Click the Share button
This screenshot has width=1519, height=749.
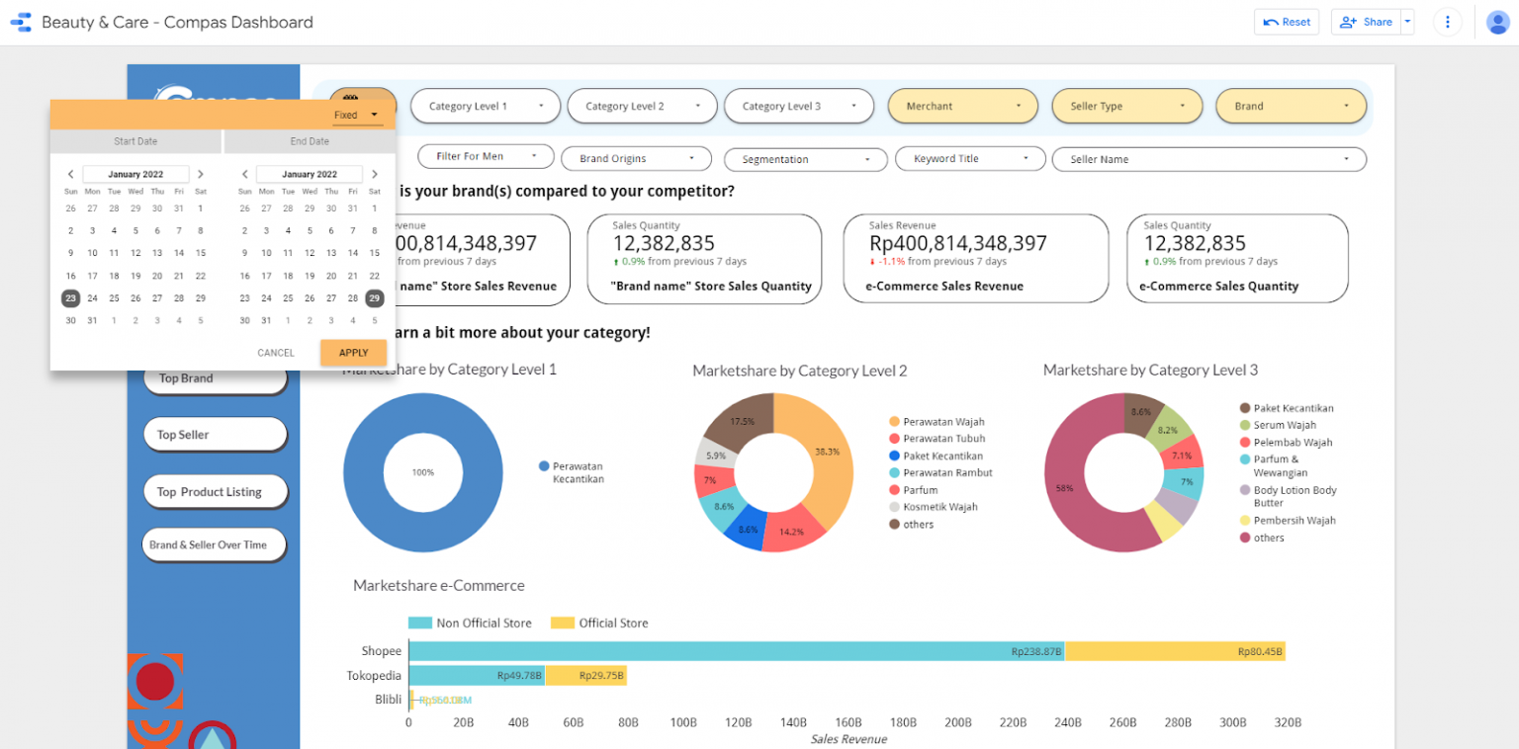[x=1366, y=22]
